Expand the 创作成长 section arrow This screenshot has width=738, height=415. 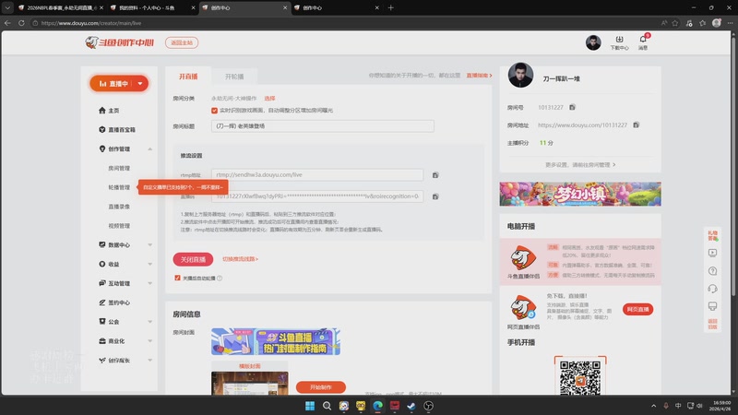point(150,361)
